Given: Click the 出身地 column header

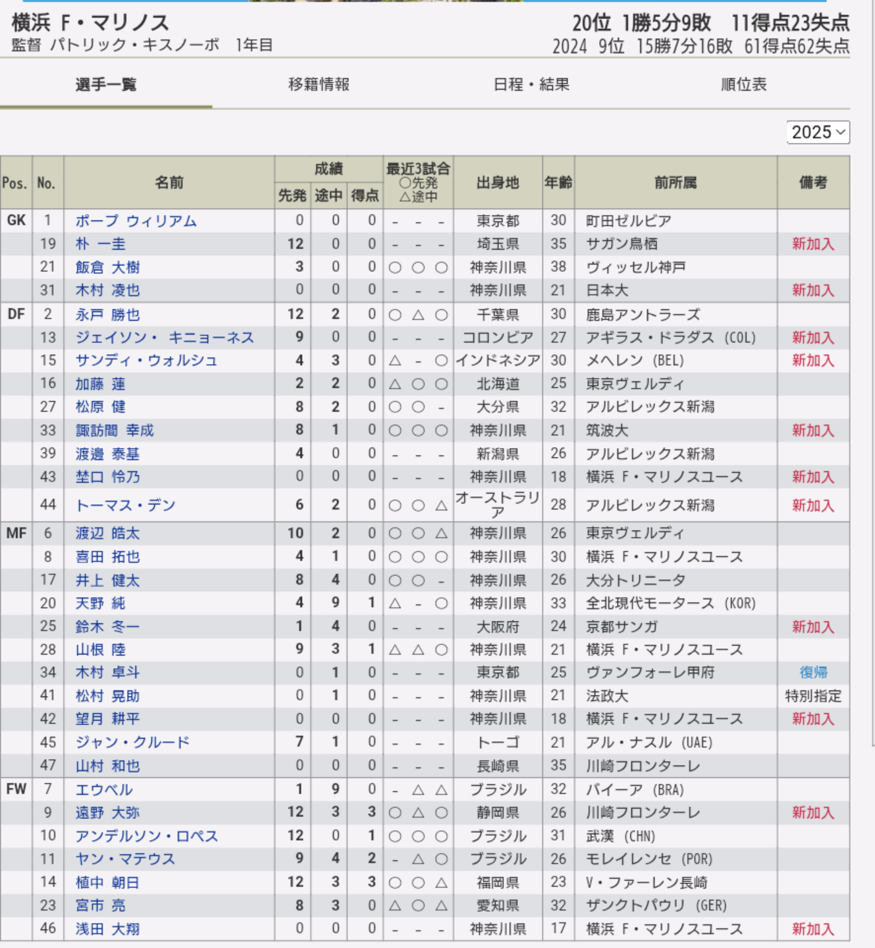Looking at the screenshot, I should [498, 182].
